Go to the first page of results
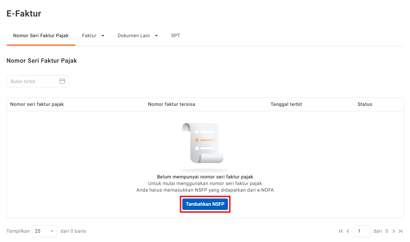410x242 pixels. point(341,231)
